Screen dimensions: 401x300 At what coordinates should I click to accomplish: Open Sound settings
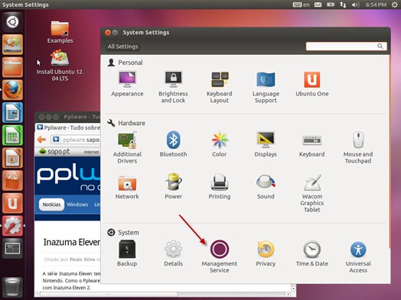266,186
